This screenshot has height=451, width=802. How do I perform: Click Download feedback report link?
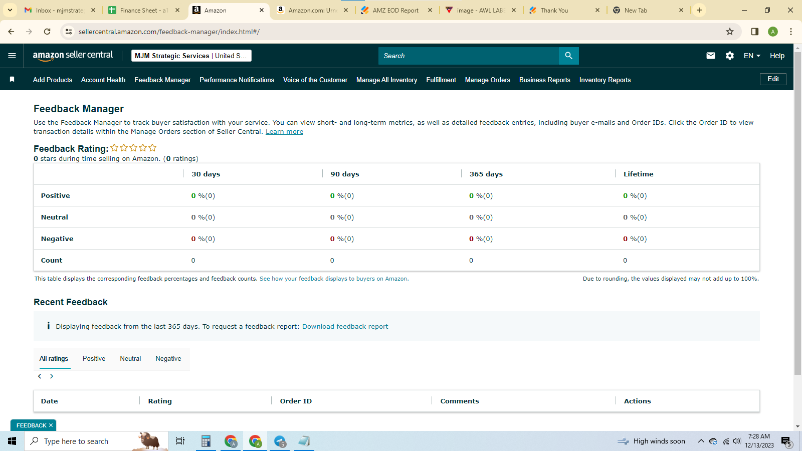(x=345, y=326)
